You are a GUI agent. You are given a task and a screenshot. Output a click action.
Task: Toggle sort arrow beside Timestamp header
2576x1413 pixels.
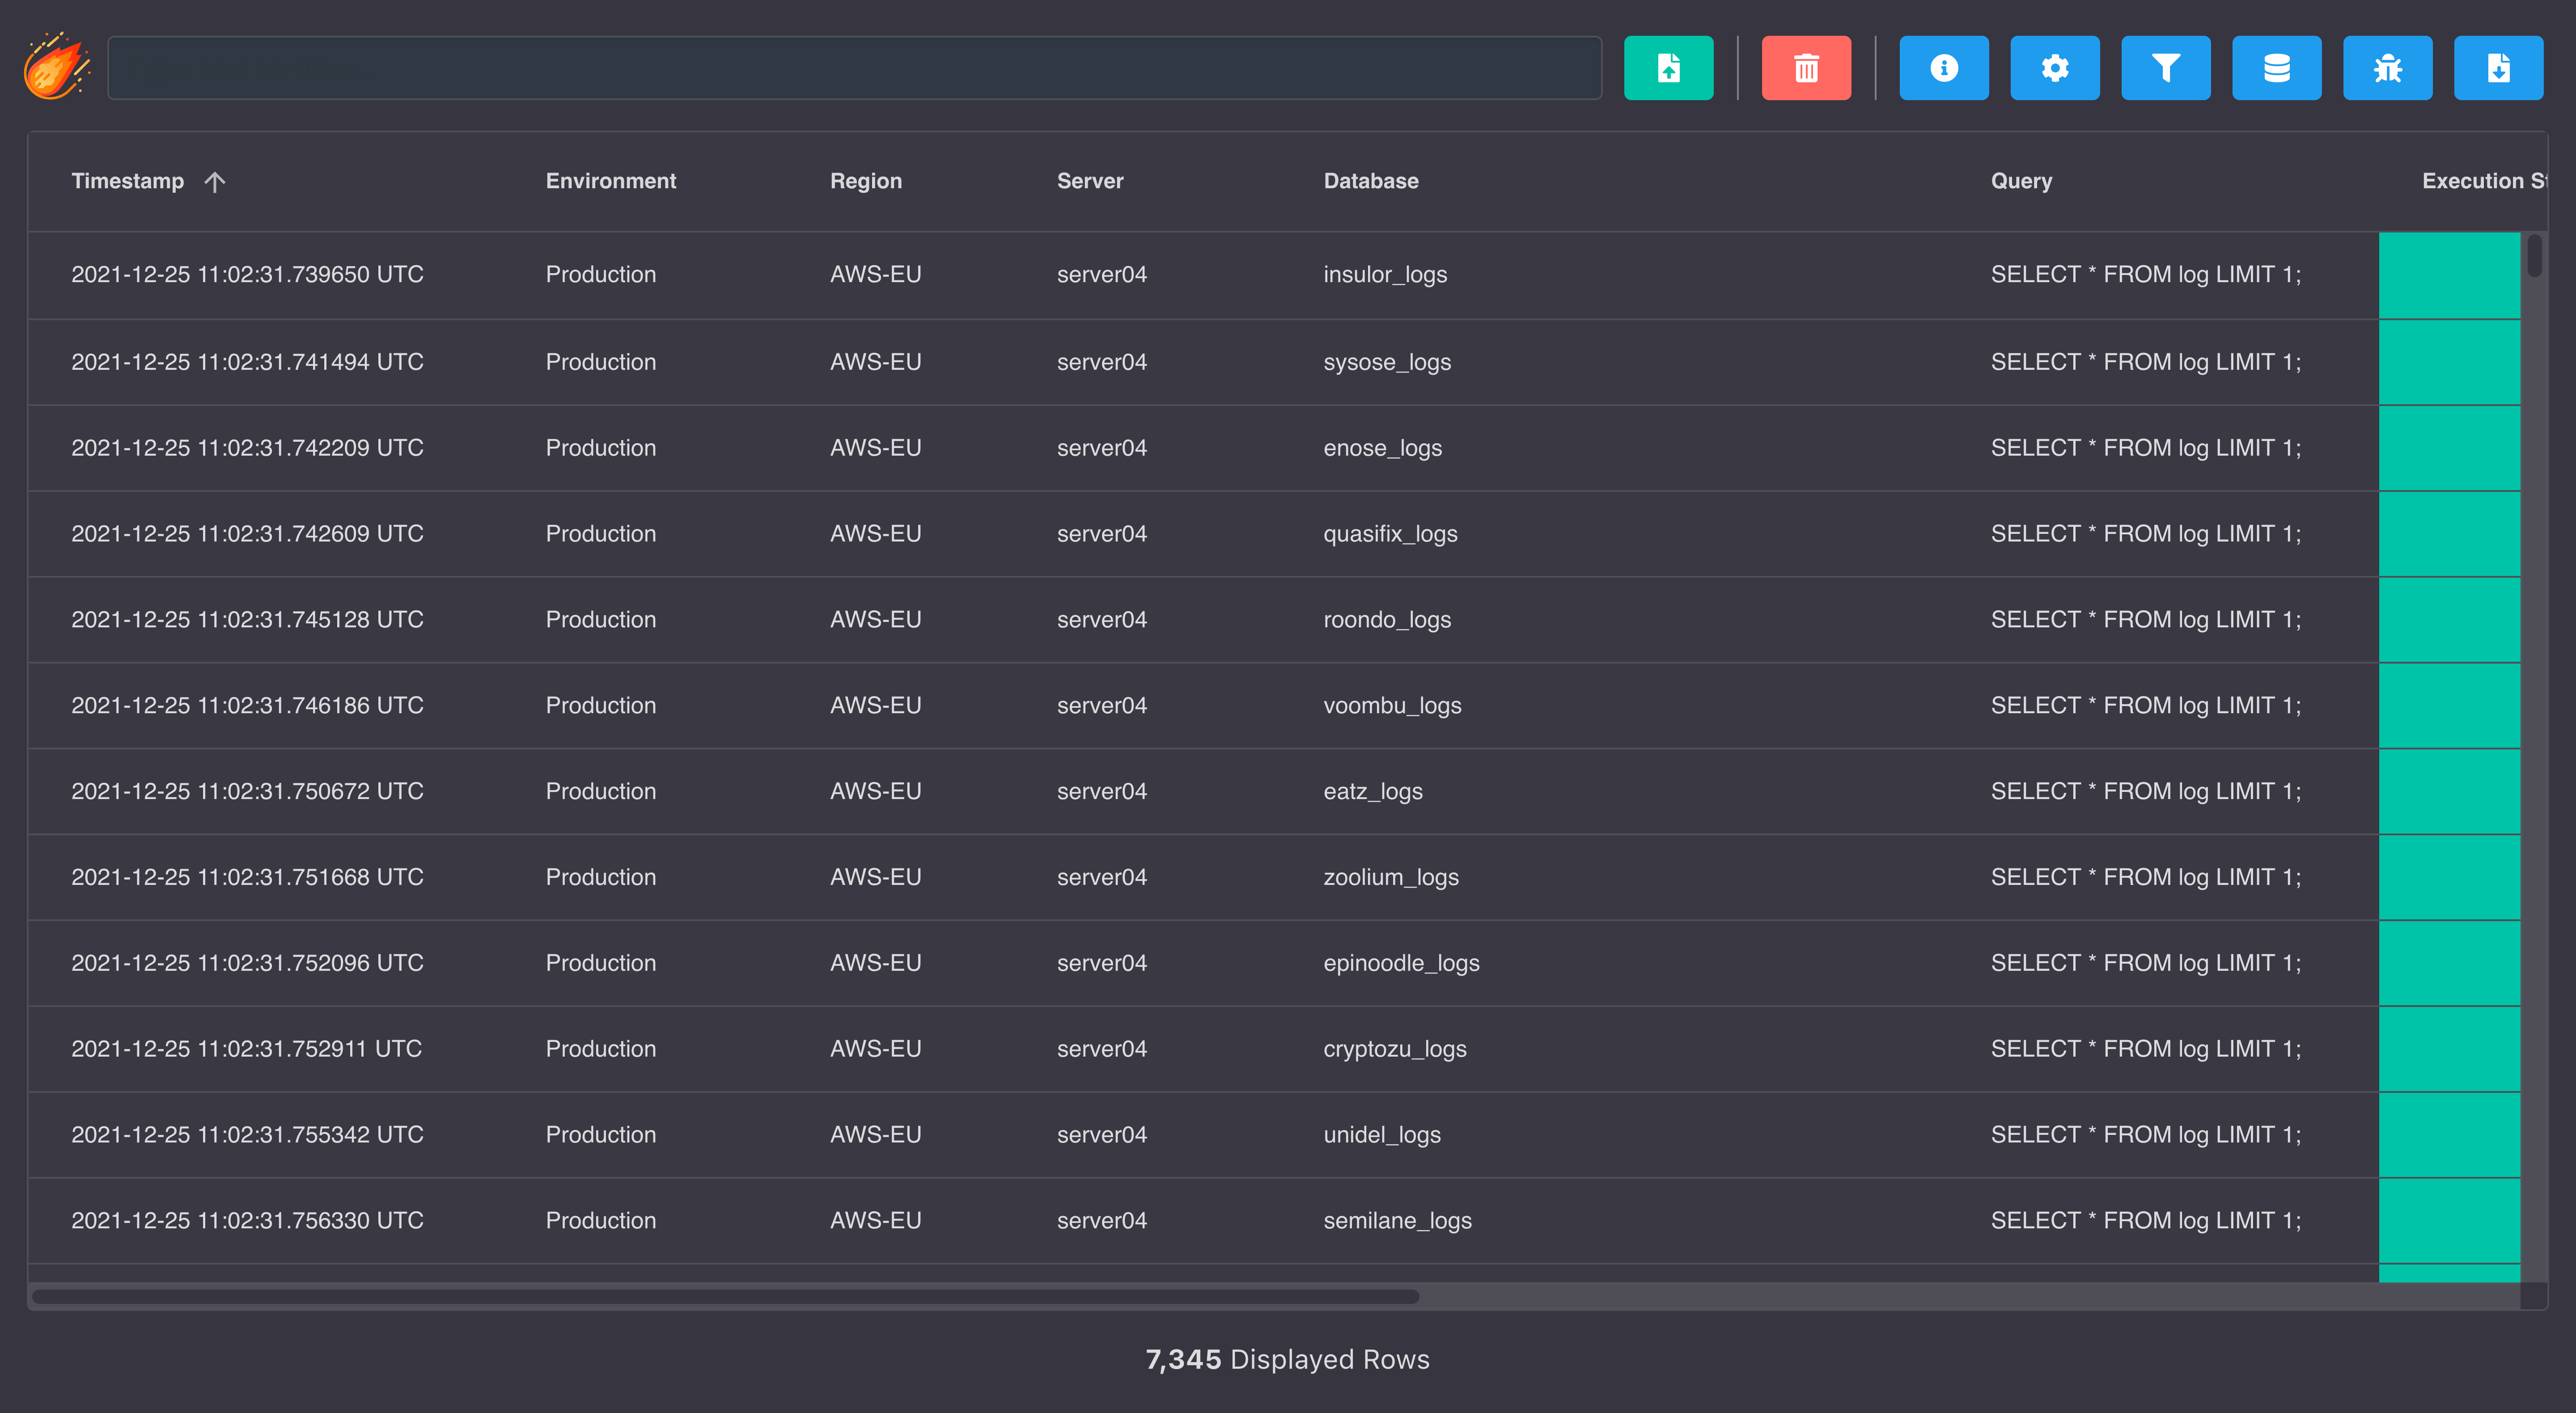[x=215, y=181]
